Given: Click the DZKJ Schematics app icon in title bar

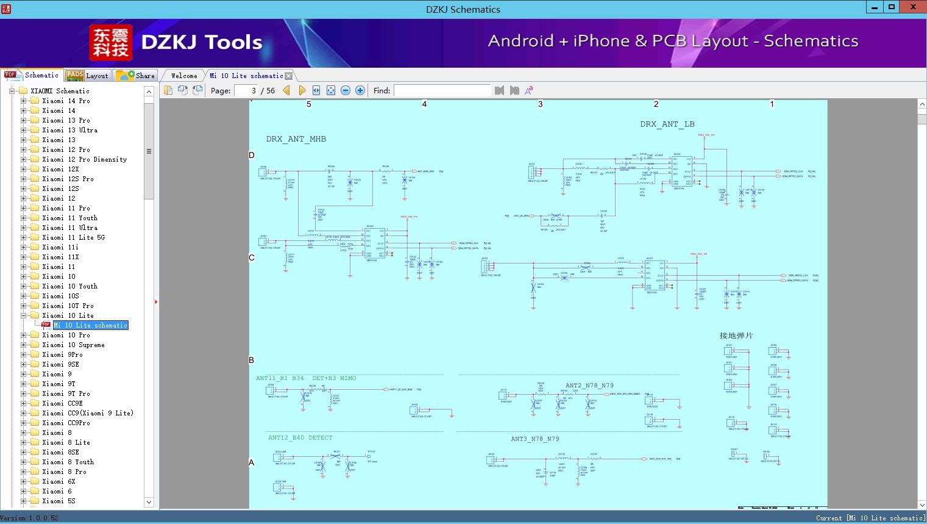Looking at the screenshot, I should 6,9.
